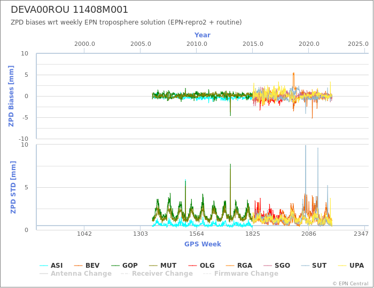The height and width of the screenshot is (288, 374).
Task: Toggle MUT series legend item
Action: (162, 266)
